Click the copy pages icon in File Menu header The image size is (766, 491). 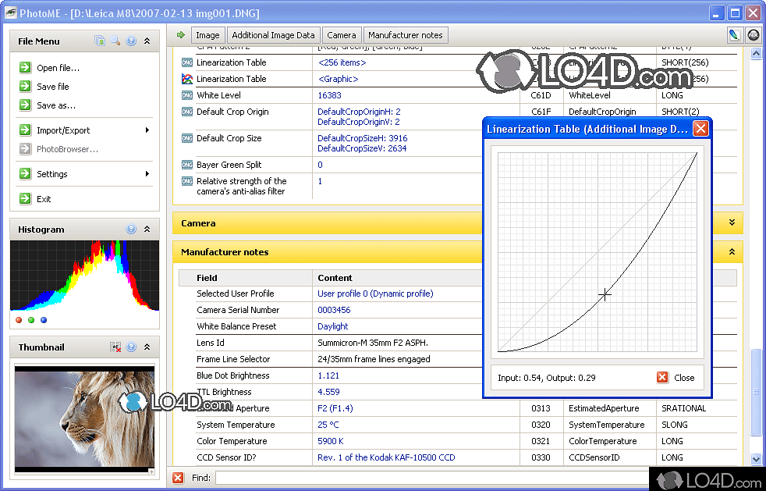(99, 41)
